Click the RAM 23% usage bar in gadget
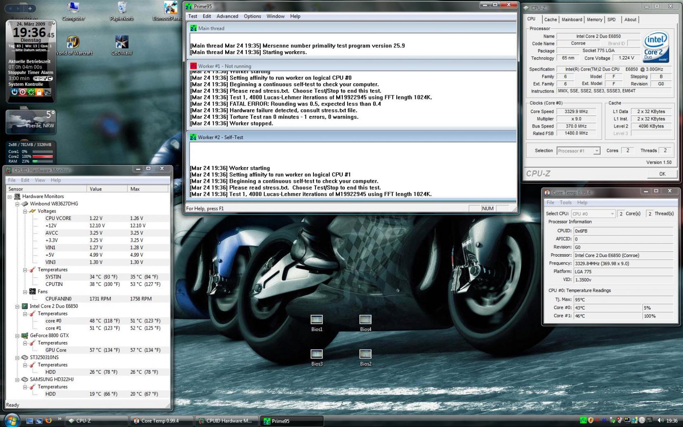Image resolution: width=683 pixels, height=427 pixels. [43, 161]
